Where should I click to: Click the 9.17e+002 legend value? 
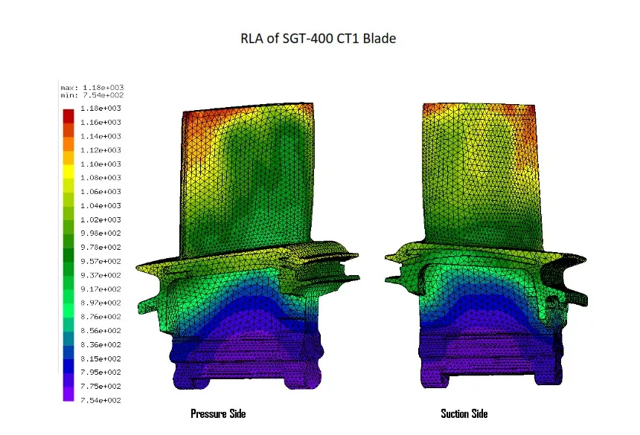[x=100, y=289]
